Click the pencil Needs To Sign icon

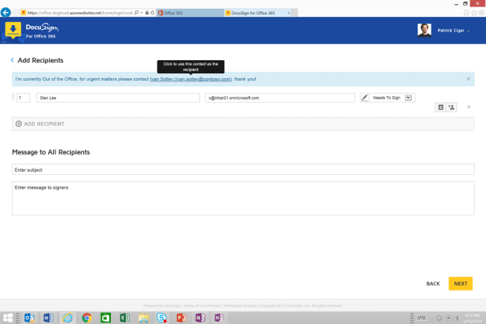coord(364,98)
